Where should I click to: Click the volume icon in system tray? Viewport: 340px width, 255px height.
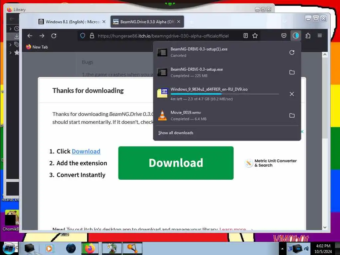point(306,248)
